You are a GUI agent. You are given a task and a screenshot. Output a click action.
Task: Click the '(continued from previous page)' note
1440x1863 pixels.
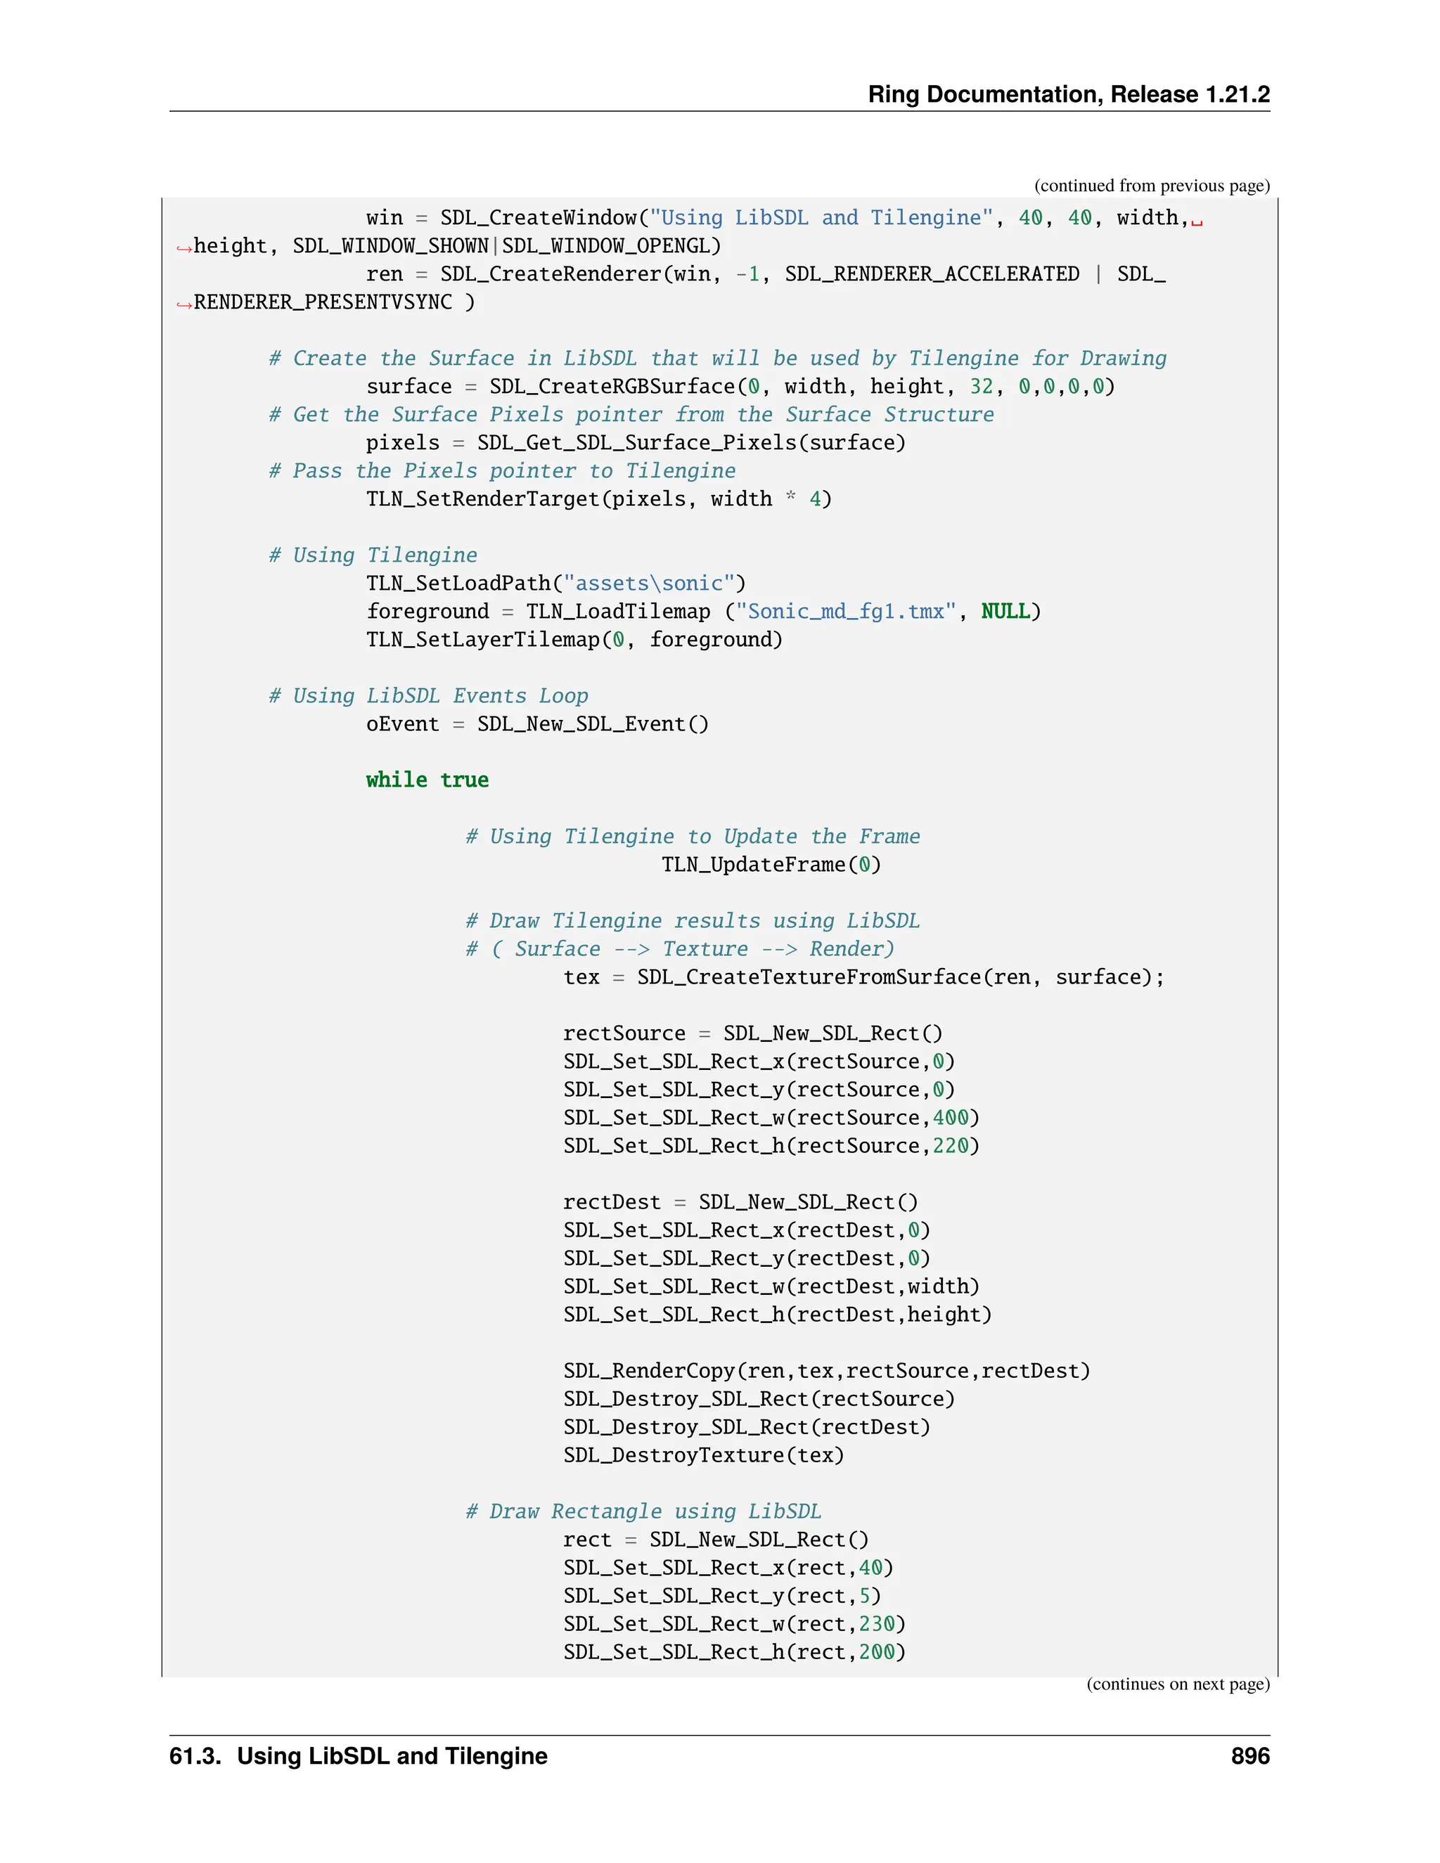coord(1152,186)
